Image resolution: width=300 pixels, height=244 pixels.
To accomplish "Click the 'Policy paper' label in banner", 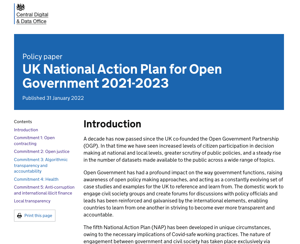I will 42,57.
